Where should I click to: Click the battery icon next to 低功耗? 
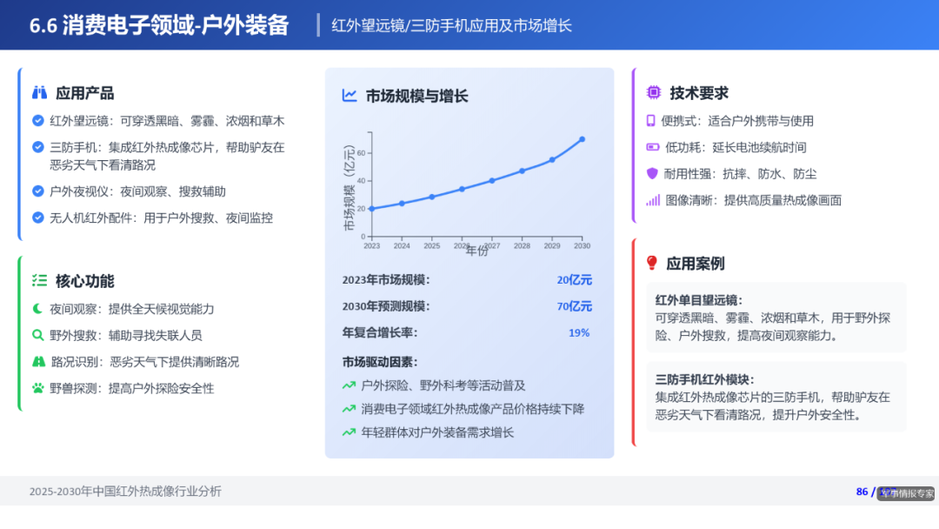pyautogui.click(x=650, y=146)
